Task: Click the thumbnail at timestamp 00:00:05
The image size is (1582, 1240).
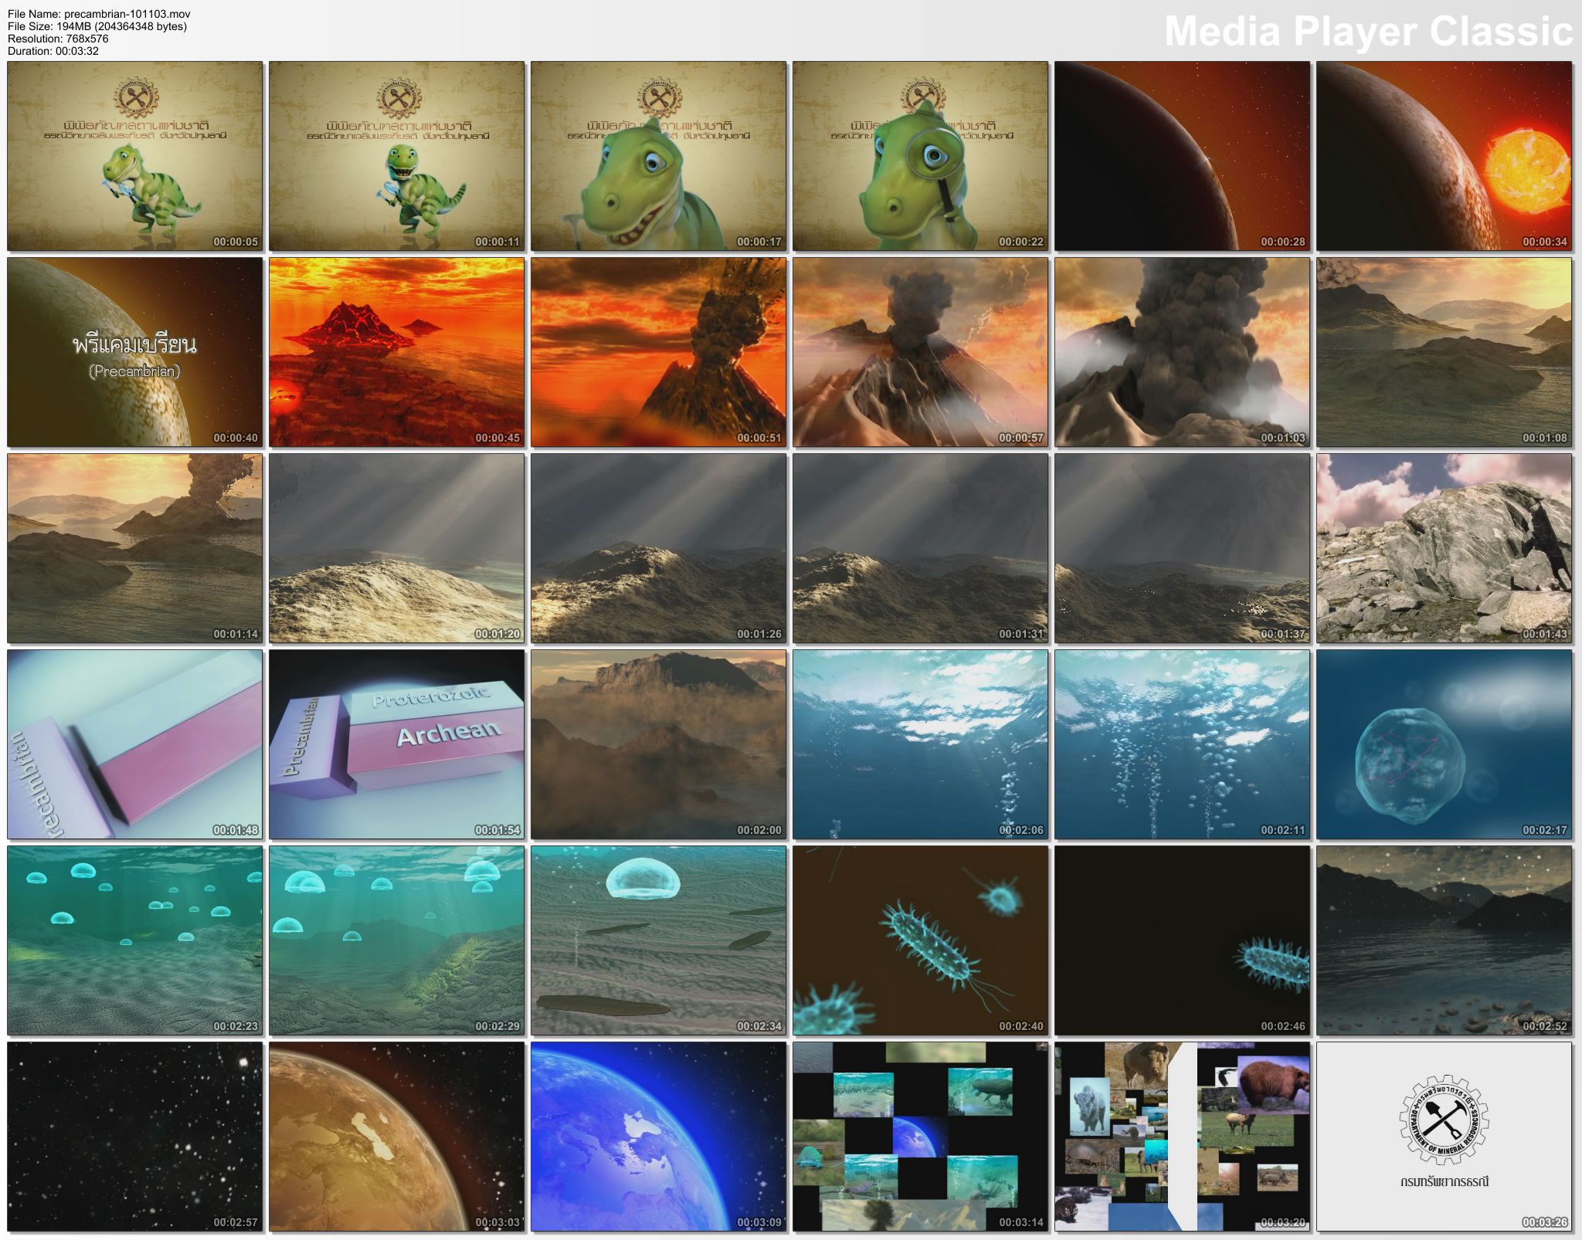Action: pos(135,156)
